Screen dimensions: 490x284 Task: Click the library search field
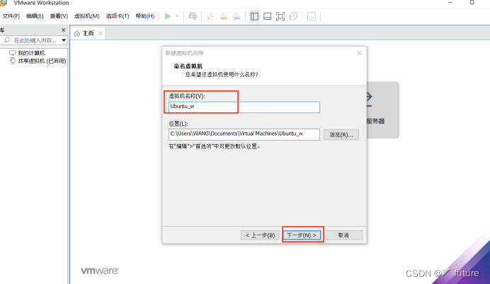(34, 40)
